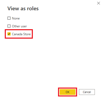Turn on viewing as Other user

[x=9, y=26]
